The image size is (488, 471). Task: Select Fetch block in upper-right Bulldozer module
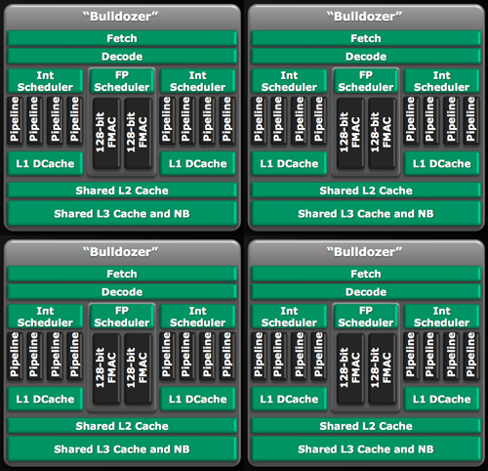[x=366, y=38]
